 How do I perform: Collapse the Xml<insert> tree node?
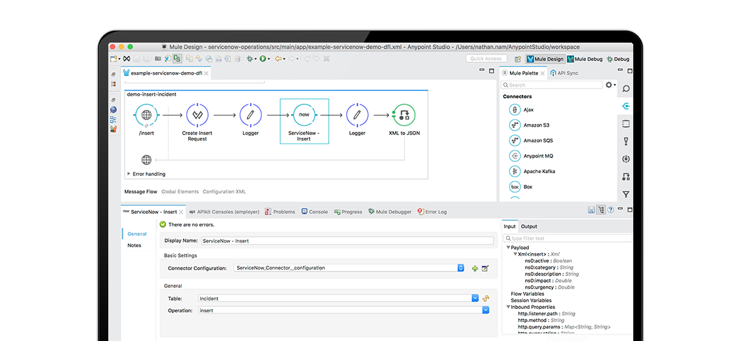[x=514, y=254]
